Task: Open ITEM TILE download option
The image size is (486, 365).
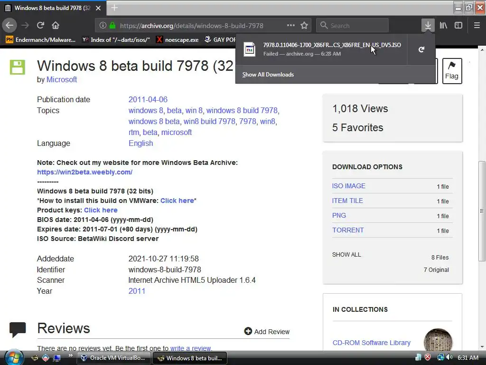Action: [x=347, y=201]
